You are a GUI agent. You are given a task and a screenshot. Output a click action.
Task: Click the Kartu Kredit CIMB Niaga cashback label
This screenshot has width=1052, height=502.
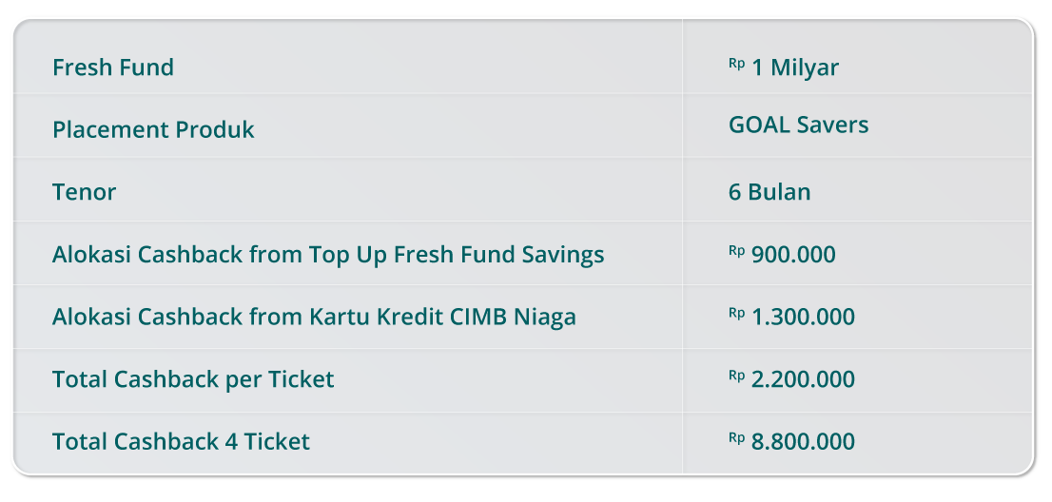(x=314, y=317)
